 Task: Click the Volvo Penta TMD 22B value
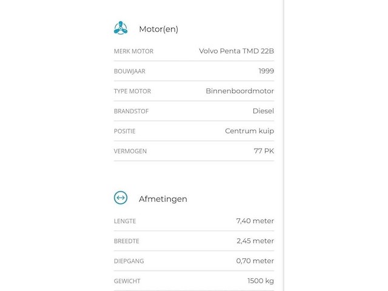236,51
